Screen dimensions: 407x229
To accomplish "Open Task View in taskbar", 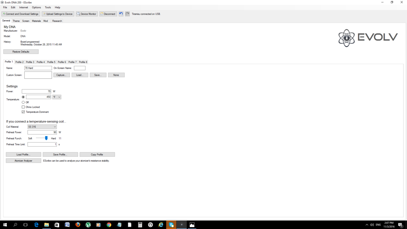I will point(25,225).
